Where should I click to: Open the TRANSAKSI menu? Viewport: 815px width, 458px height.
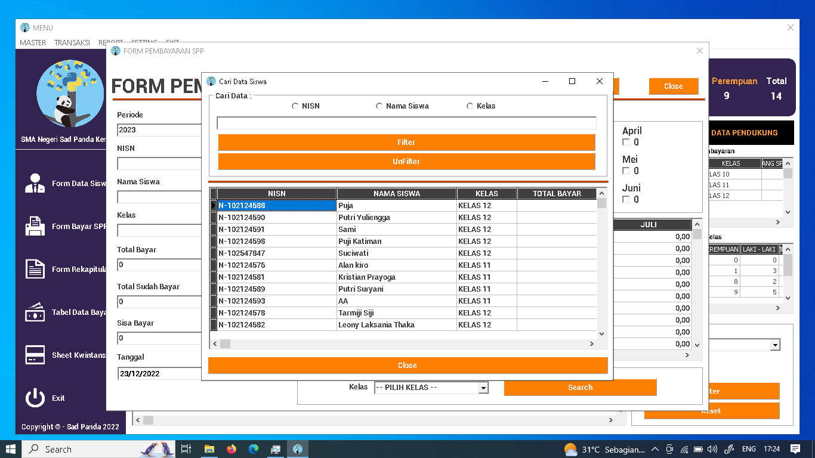[72, 42]
